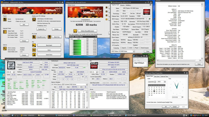Image resolution: width=209 pixels, height=117 pixels.
Task: Enable the DirectCompute checkbox in GPU-Z
Action: coord(140,48)
